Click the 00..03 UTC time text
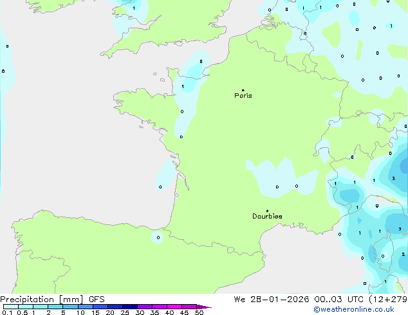408x315 pixels. pos(338,300)
